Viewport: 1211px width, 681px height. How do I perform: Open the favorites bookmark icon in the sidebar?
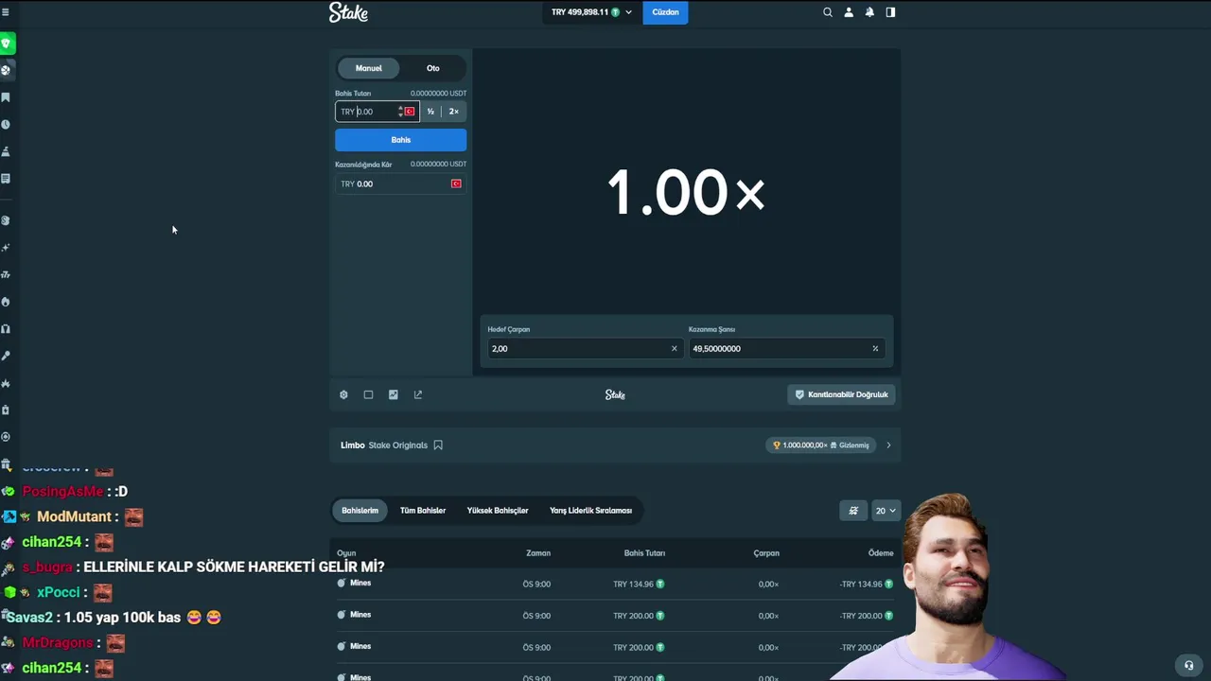coord(6,97)
